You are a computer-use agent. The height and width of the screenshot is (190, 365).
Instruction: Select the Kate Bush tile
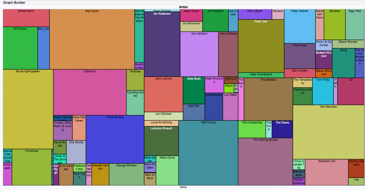(194, 90)
